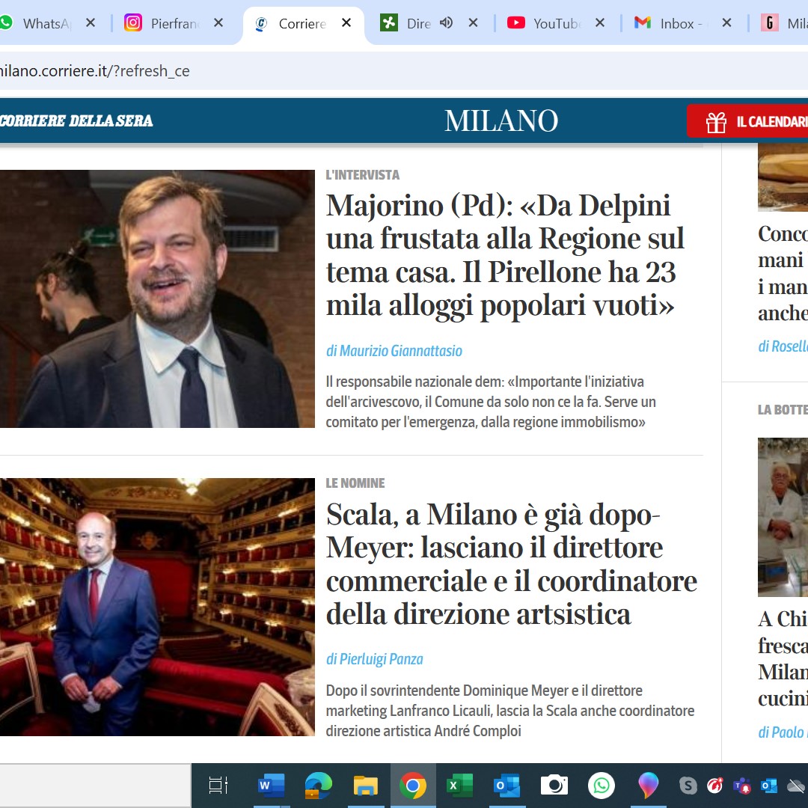Click the LA BOTTE sidebar section label
The height and width of the screenshot is (808, 808).
tap(783, 410)
